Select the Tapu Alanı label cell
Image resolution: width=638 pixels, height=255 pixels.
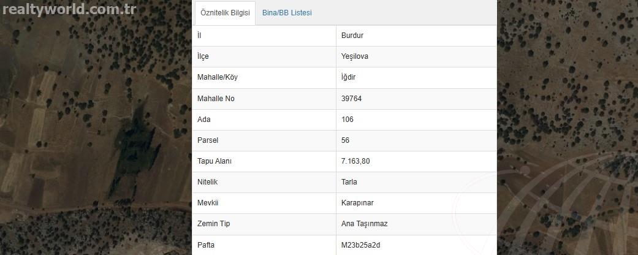[264, 161]
